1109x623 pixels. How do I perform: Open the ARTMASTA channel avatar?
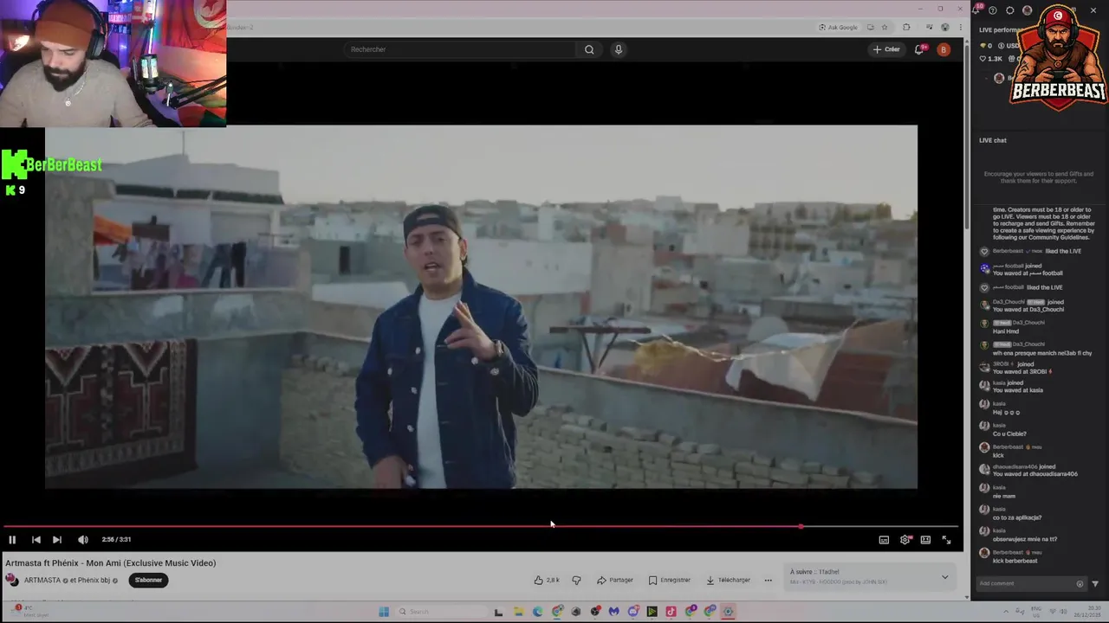(12, 580)
